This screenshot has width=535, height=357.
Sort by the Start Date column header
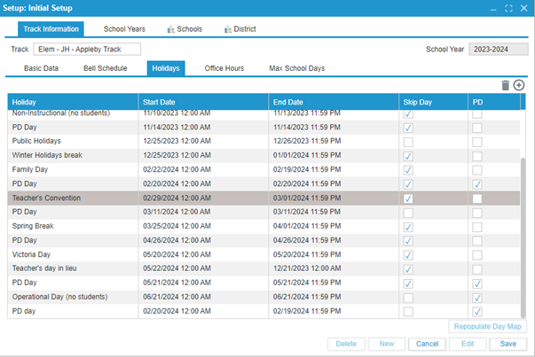pos(203,102)
